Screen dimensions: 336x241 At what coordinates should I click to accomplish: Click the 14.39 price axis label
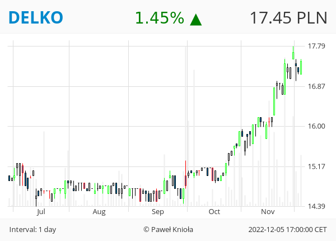[316, 206]
